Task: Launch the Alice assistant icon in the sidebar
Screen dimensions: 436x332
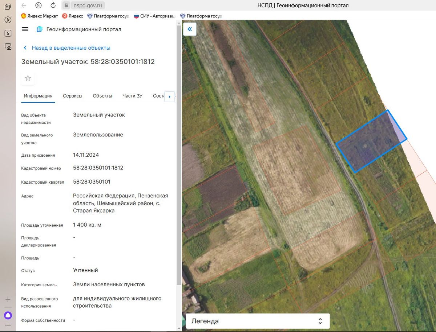Action: pos(8,315)
